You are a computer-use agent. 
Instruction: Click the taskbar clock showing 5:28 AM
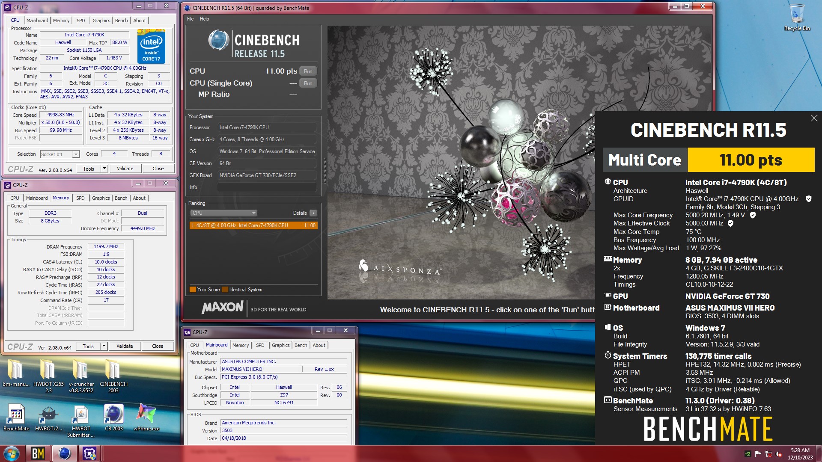pos(800,454)
